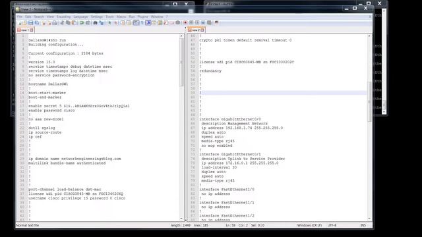Click the Paste toolbar icon
Image resolution: width=422 pixels, height=237 pixels.
(74, 23)
